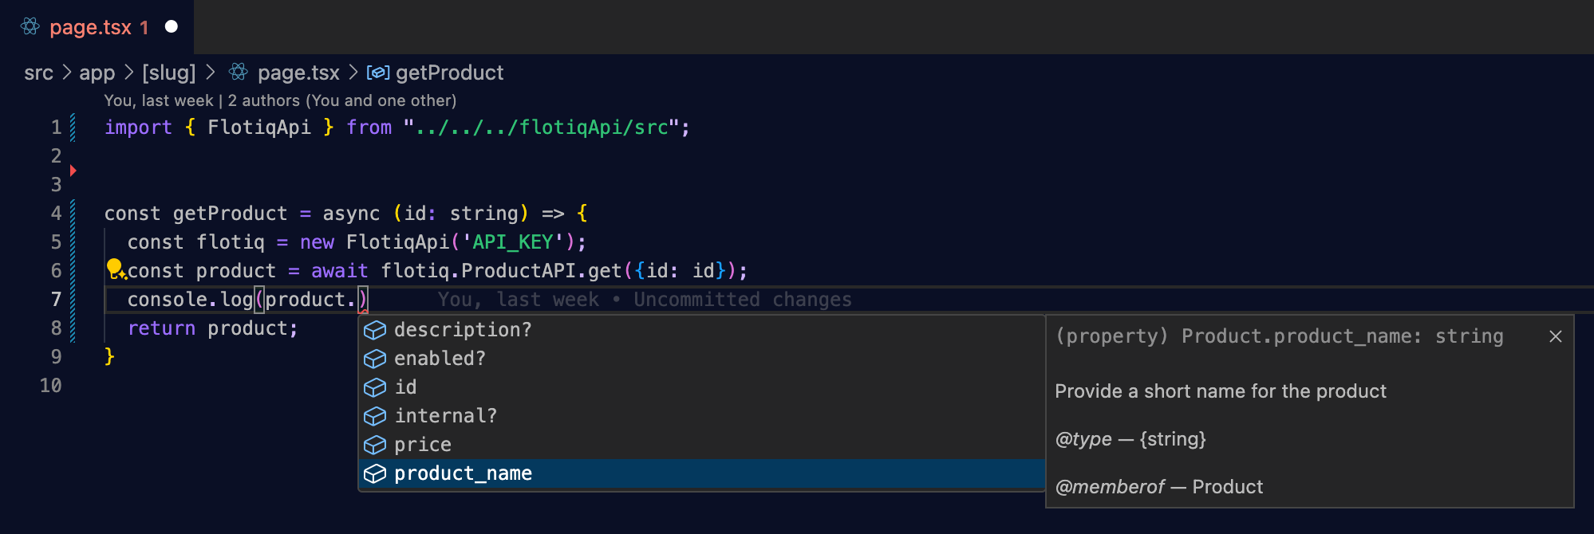Expand breadcrumb chevron after app
This screenshot has width=1594, height=534.
128,73
